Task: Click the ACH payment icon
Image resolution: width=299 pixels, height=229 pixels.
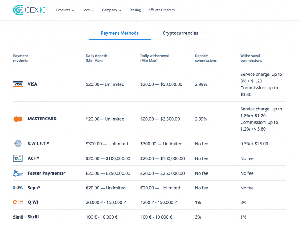Action: (18, 158)
